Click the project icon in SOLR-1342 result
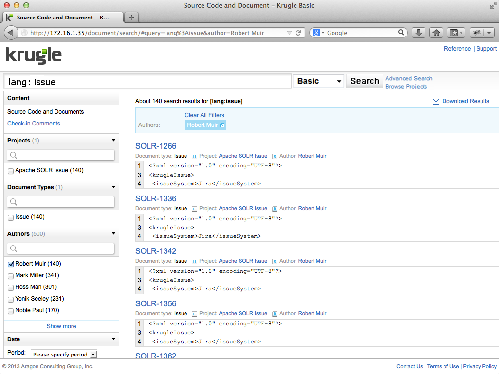This screenshot has width=499, height=374. [x=194, y=261]
